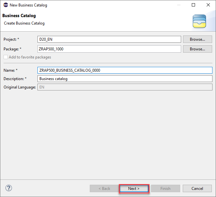Click into the Name input field
The height and width of the screenshot is (197, 216).
(125, 70)
